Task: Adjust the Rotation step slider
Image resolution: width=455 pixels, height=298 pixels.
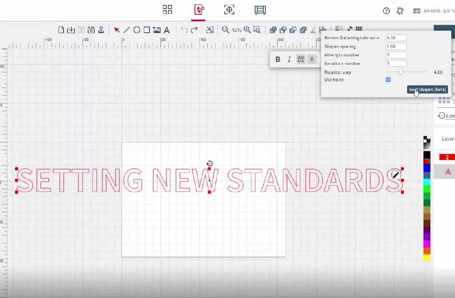Action: click(x=401, y=72)
